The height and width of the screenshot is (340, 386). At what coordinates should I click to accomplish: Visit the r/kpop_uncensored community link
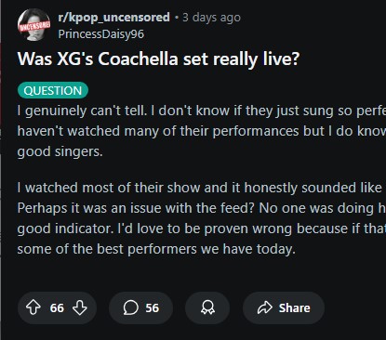click(x=113, y=17)
